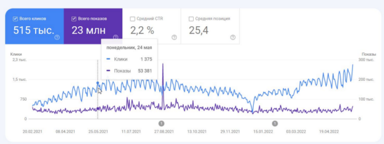This screenshot has width=384, height=144.
Task: Click the highlighted blue point on clicks line
Action: (98, 83)
